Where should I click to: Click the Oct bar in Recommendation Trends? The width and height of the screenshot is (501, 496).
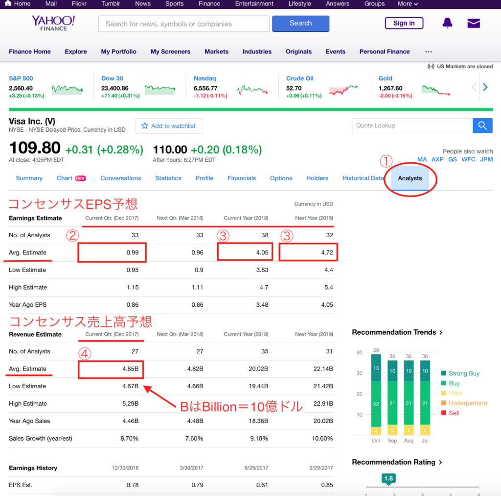376,395
